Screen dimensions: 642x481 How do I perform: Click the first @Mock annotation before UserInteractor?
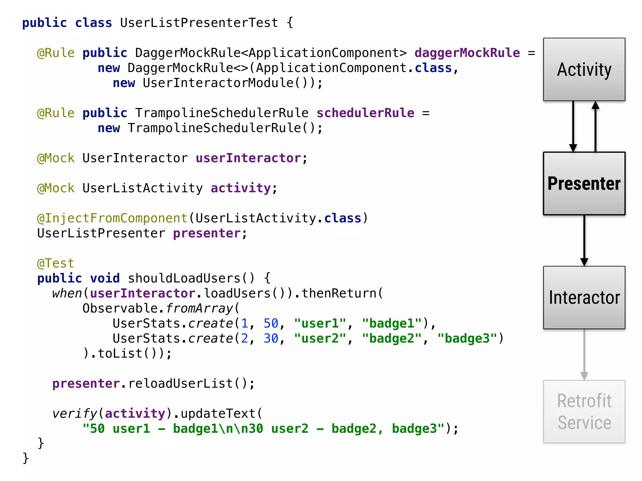(x=55, y=158)
